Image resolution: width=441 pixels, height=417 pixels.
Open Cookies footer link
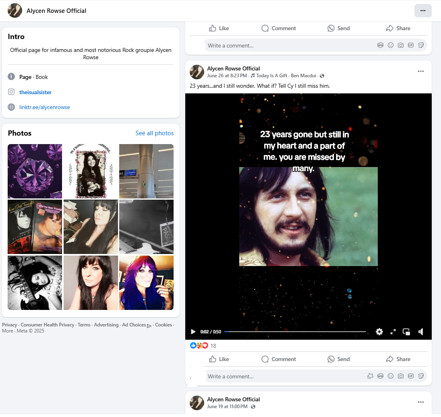(164, 324)
